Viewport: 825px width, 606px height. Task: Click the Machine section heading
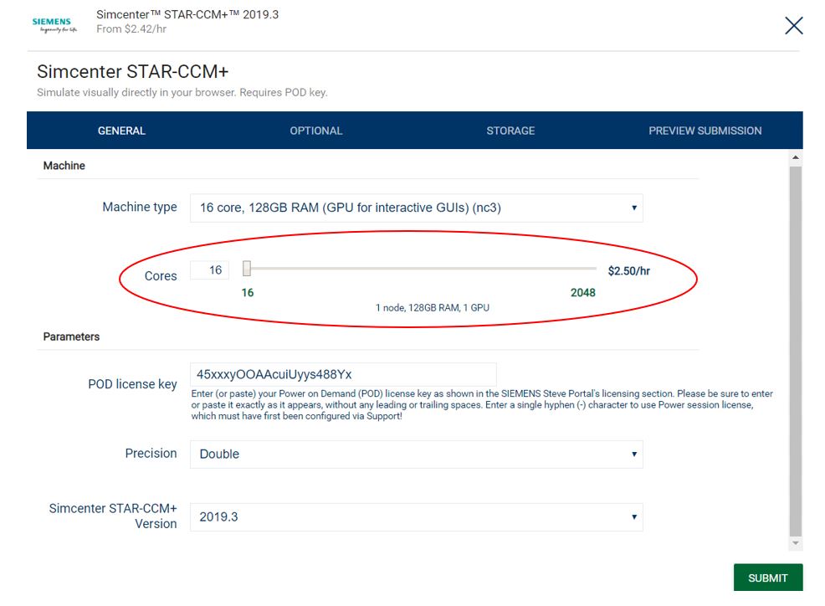click(x=64, y=166)
